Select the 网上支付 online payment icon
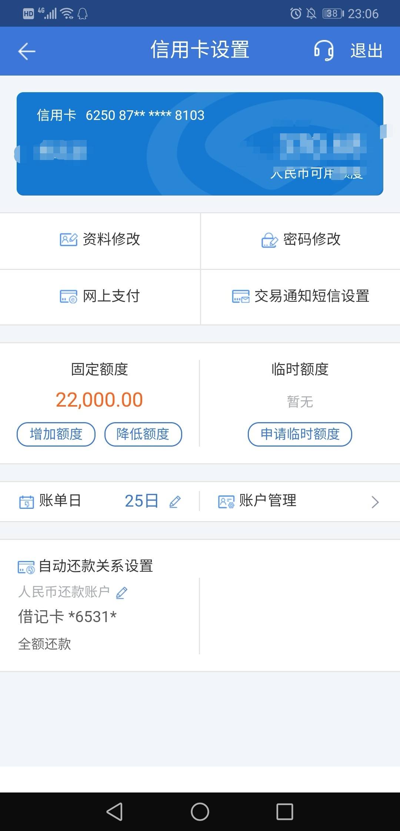The width and height of the screenshot is (400, 831). pos(69,297)
